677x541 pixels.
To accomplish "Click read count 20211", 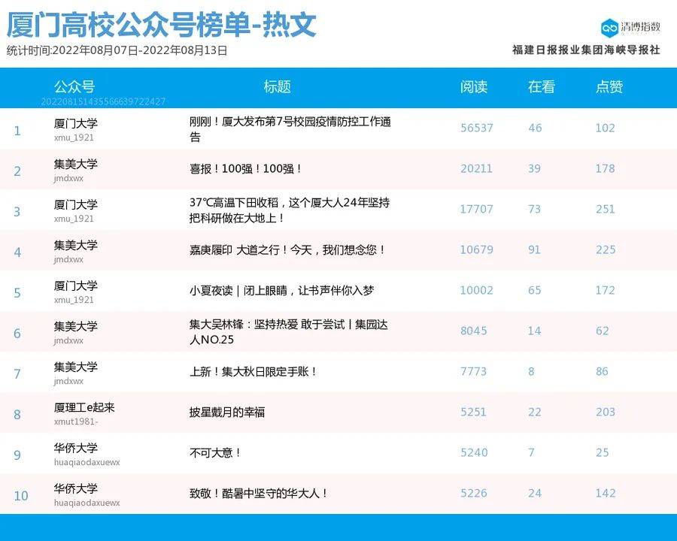I will pyautogui.click(x=476, y=168).
